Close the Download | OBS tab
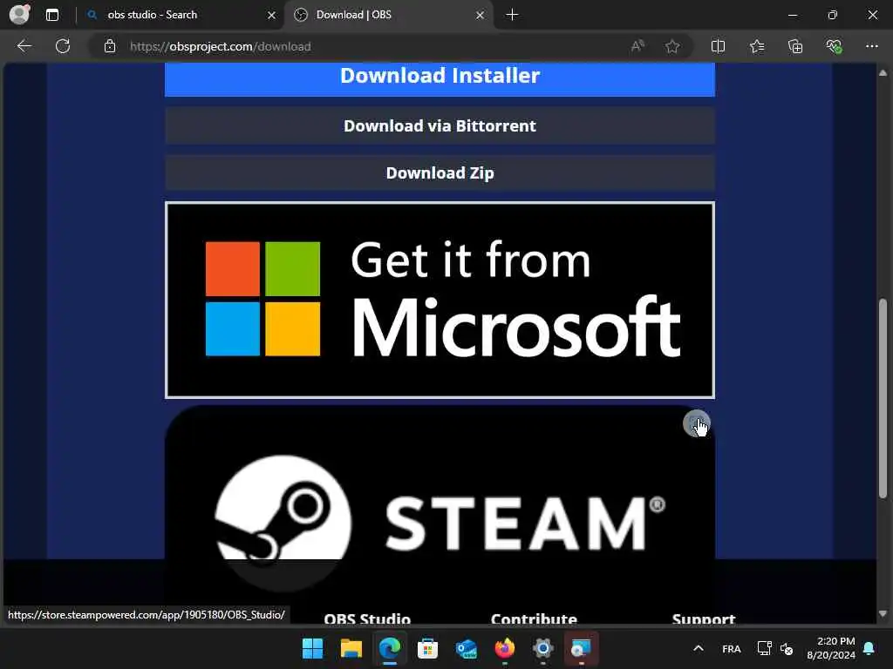 point(481,16)
